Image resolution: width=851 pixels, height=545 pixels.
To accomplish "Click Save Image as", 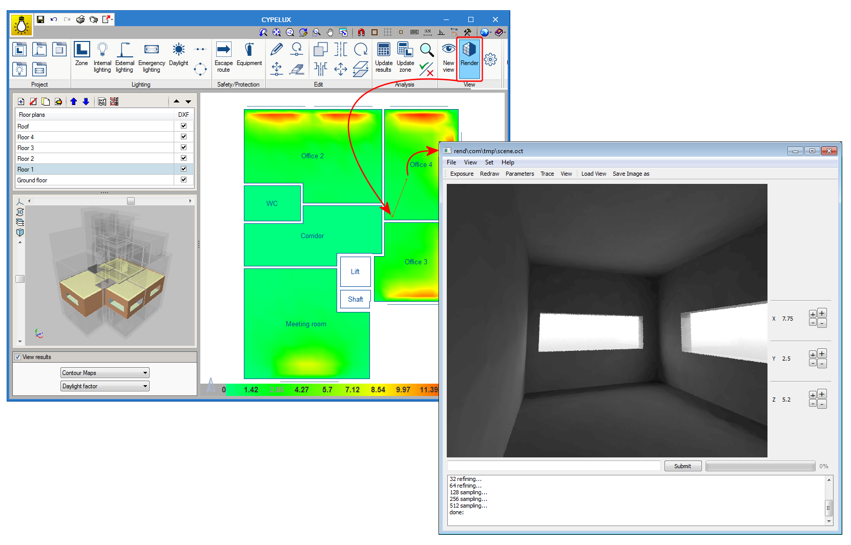I will point(631,174).
